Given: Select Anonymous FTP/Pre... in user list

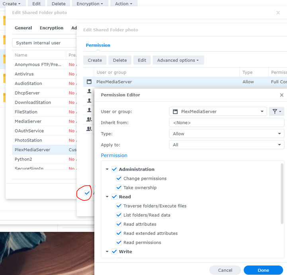Looking at the screenshot, I should tap(44, 64).
